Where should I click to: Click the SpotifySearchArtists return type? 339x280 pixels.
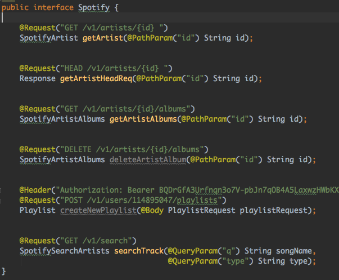(x=65, y=251)
